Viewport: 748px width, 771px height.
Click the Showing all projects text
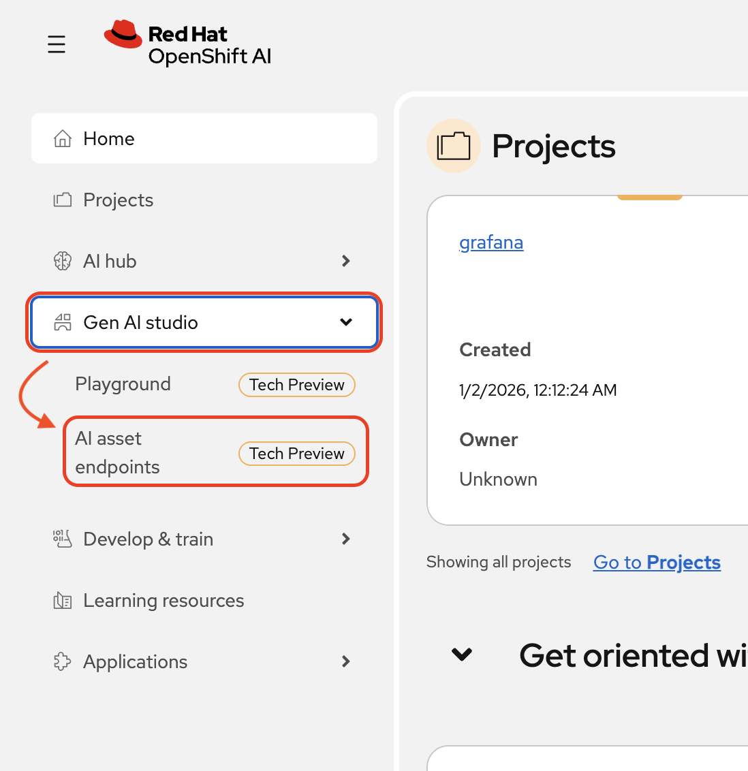click(499, 561)
